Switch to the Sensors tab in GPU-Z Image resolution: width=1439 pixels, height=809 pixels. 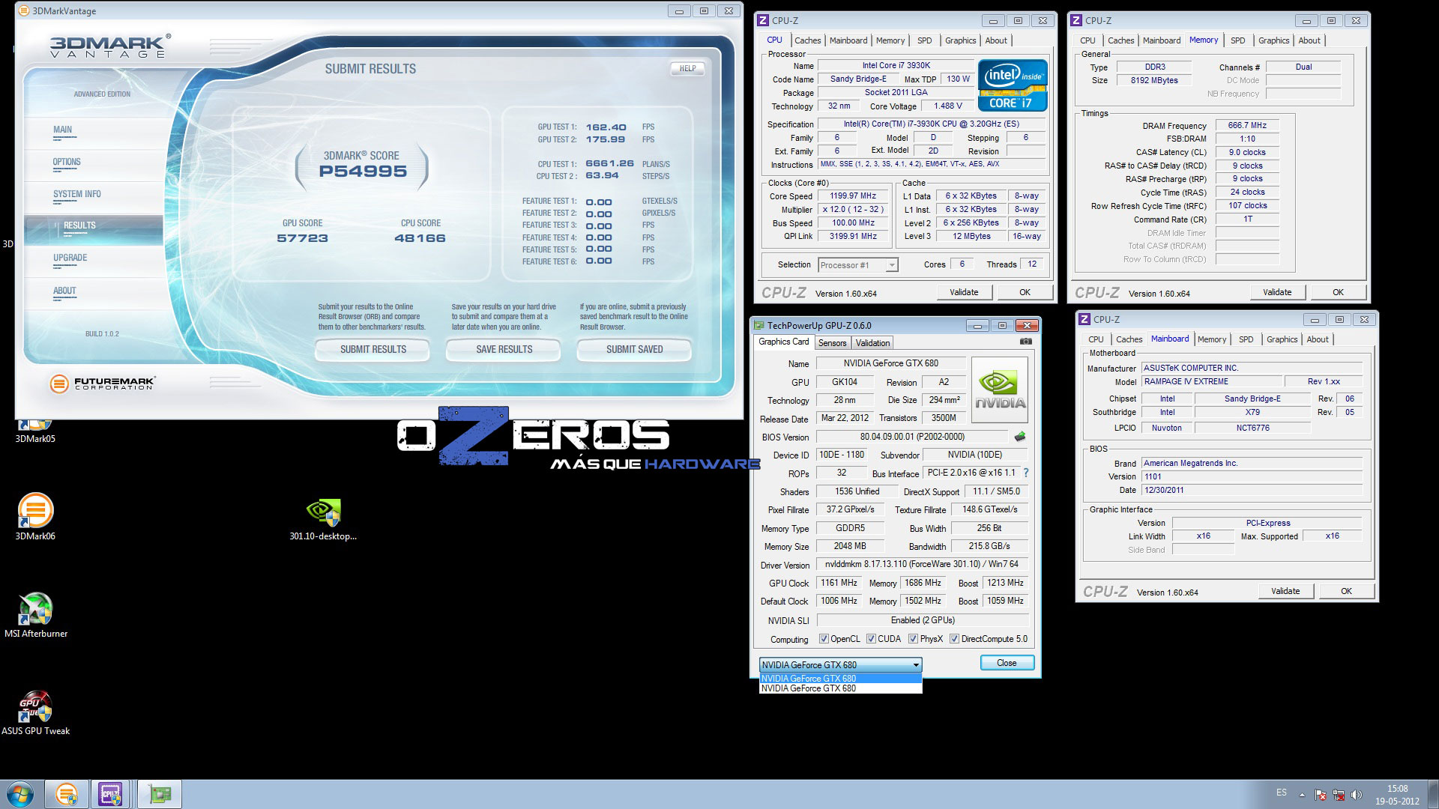(832, 343)
